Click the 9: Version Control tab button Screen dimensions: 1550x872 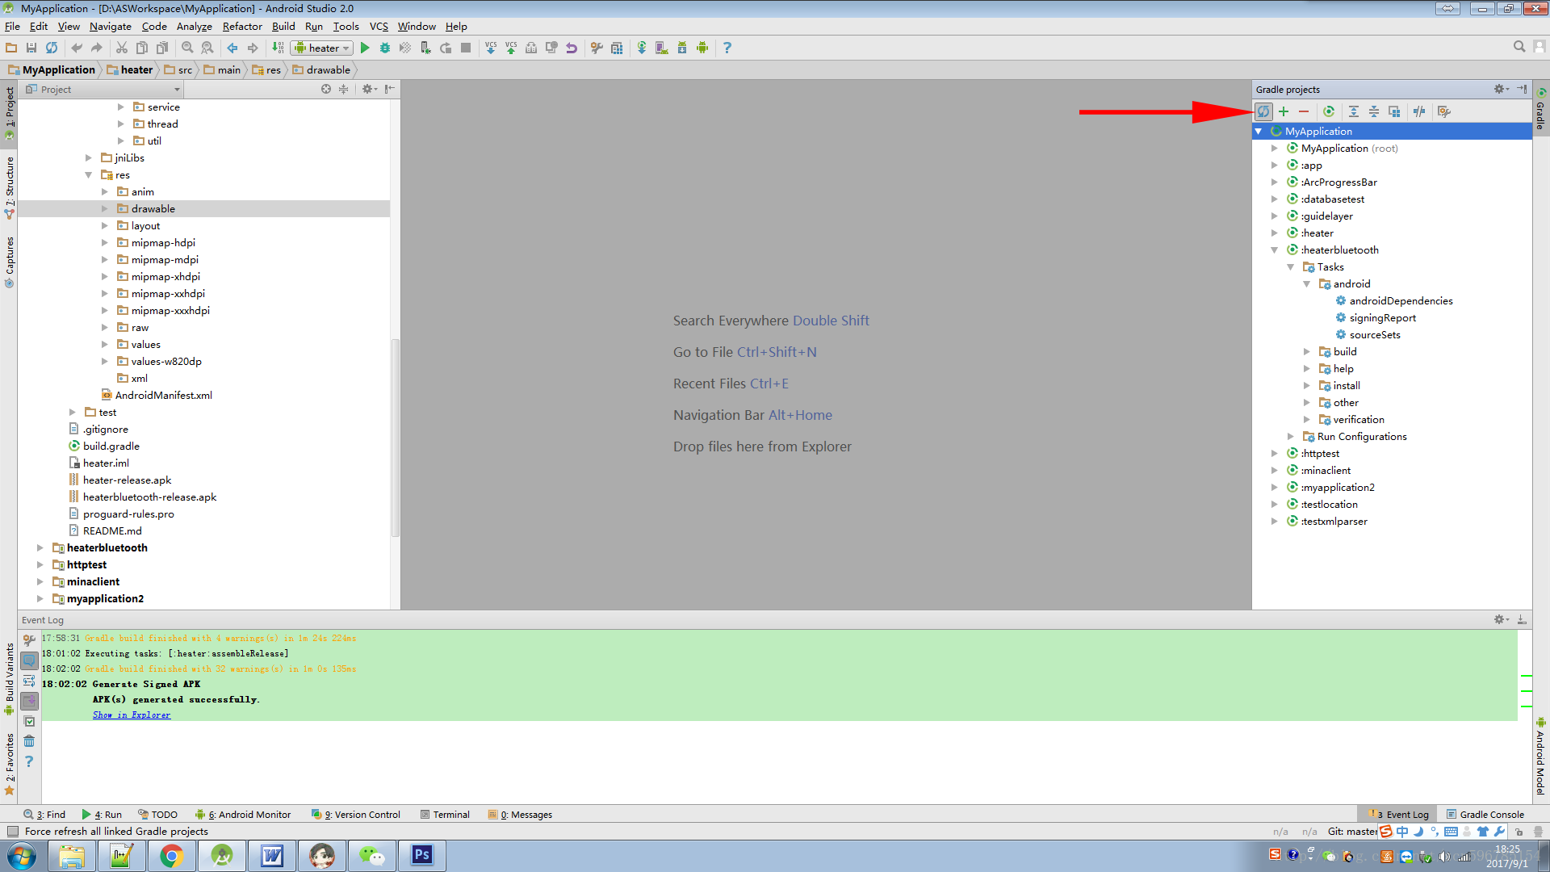pyautogui.click(x=356, y=814)
